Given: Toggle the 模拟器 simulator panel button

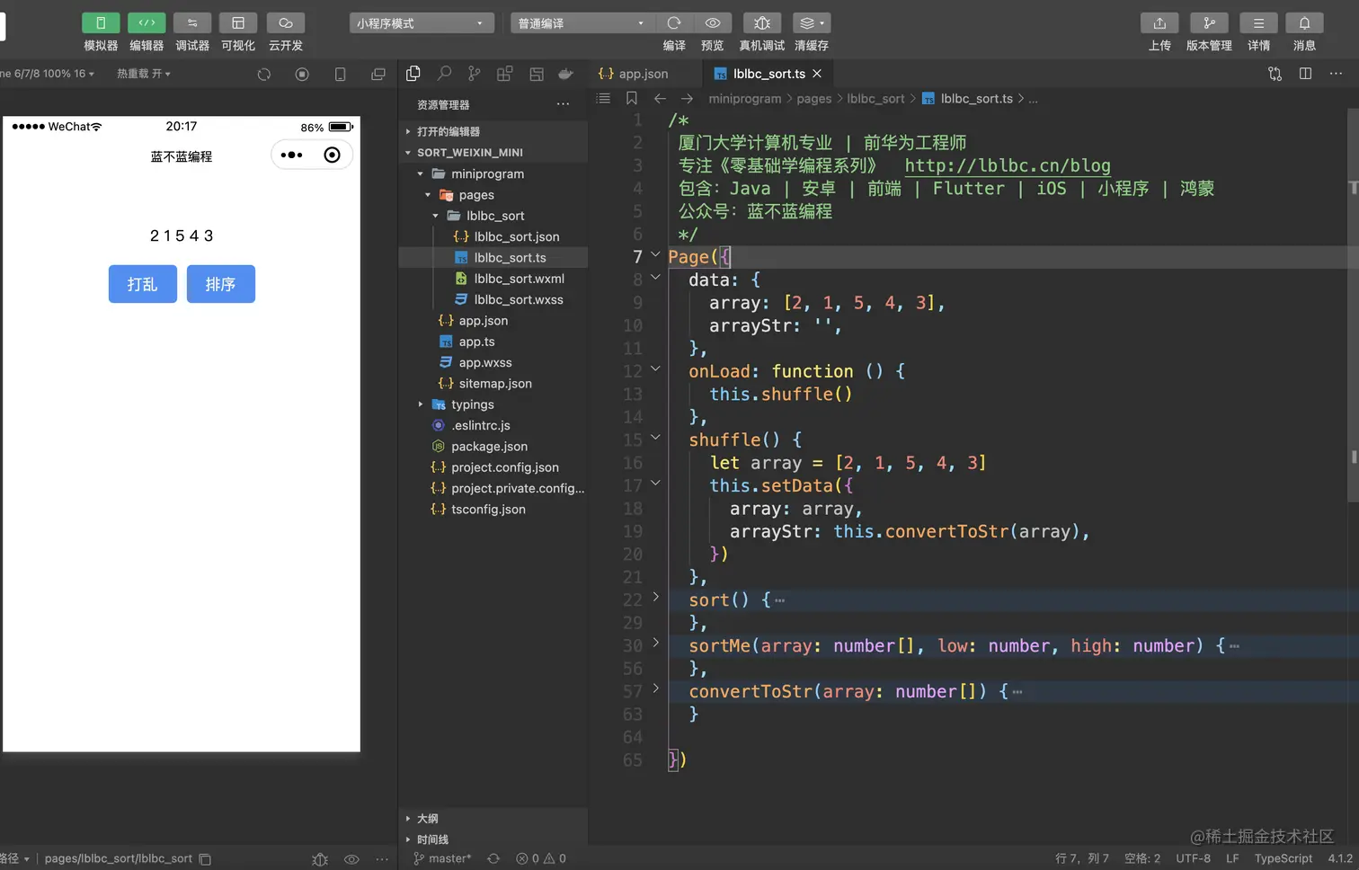Looking at the screenshot, I should [101, 22].
